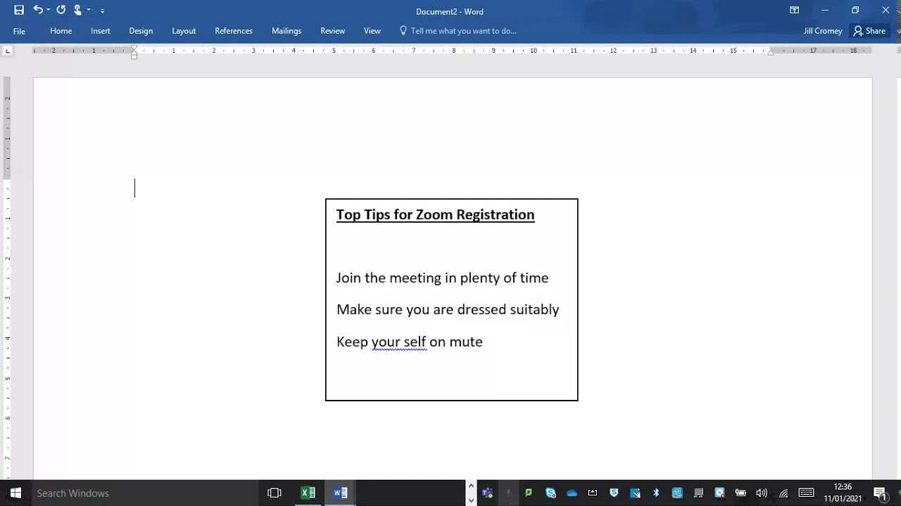This screenshot has width=901, height=506.
Task: Click the microphone tray icon
Action: tap(508, 493)
